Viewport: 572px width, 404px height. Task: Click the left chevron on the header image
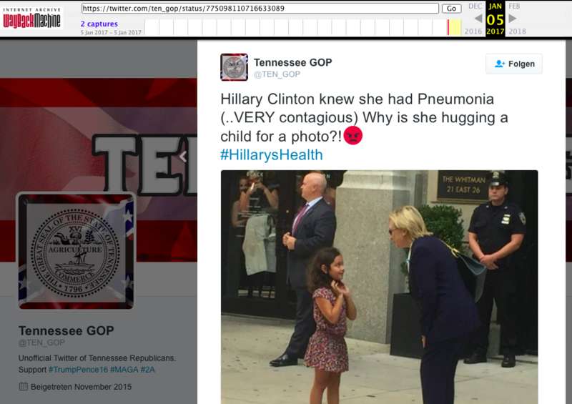coord(183,157)
